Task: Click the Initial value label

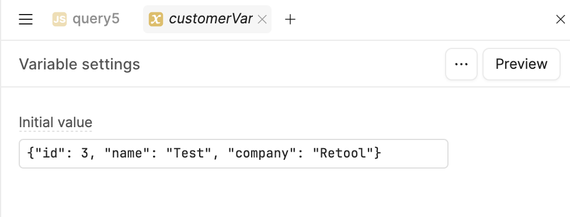Action: tap(55, 123)
